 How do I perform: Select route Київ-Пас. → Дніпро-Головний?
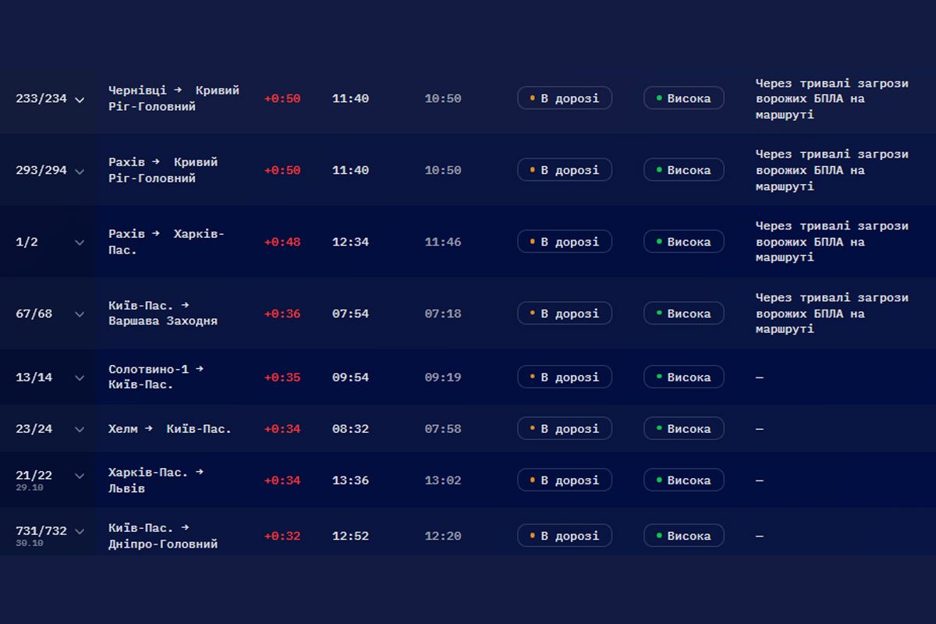click(x=163, y=536)
